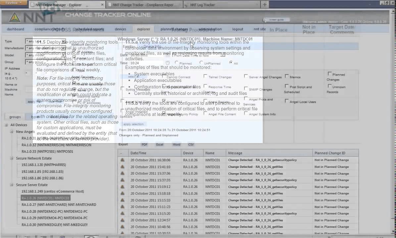396x238 pixels.
Task: Open the calendar picker beside Date field
Action: (168, 55)
